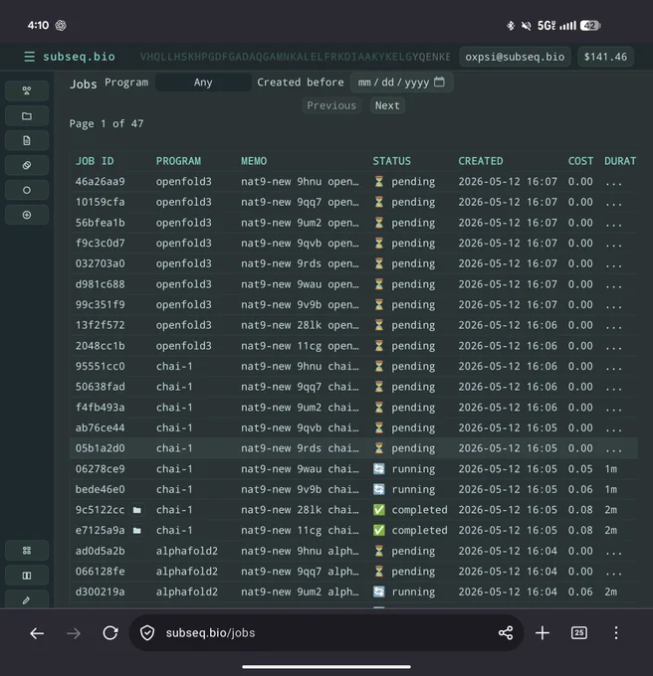Image resolution: width=653 pixels, height=676 pixels.
Task: Click the MEMO column header
Action: point(254,161)
